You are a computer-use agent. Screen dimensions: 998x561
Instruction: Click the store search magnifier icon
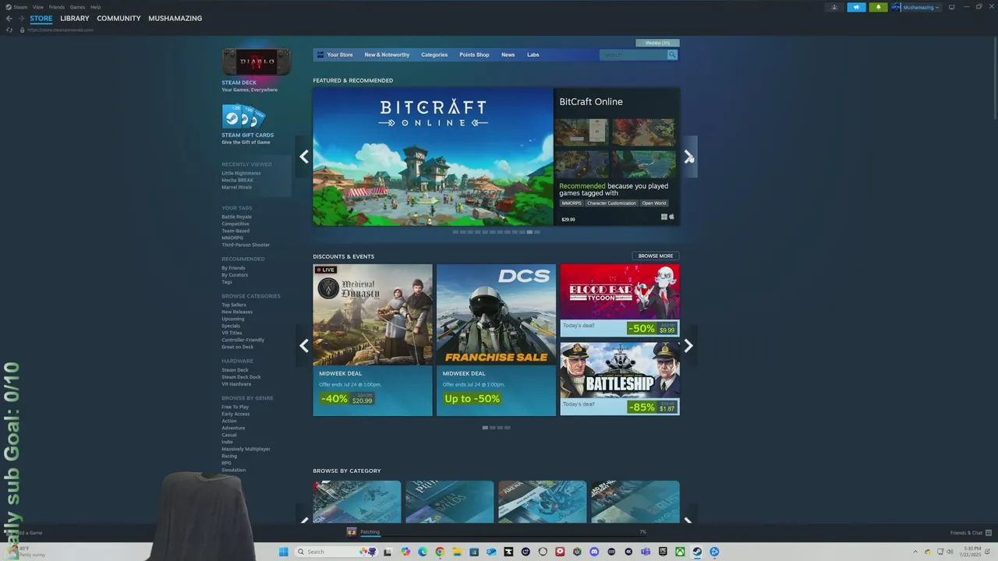(672, 55)
